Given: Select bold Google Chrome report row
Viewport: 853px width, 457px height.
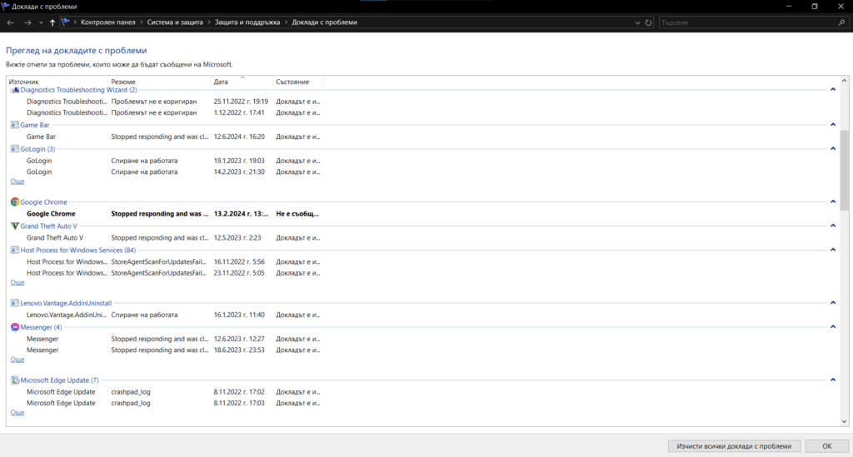Looking at the screenshot, I should click(166, 214).
